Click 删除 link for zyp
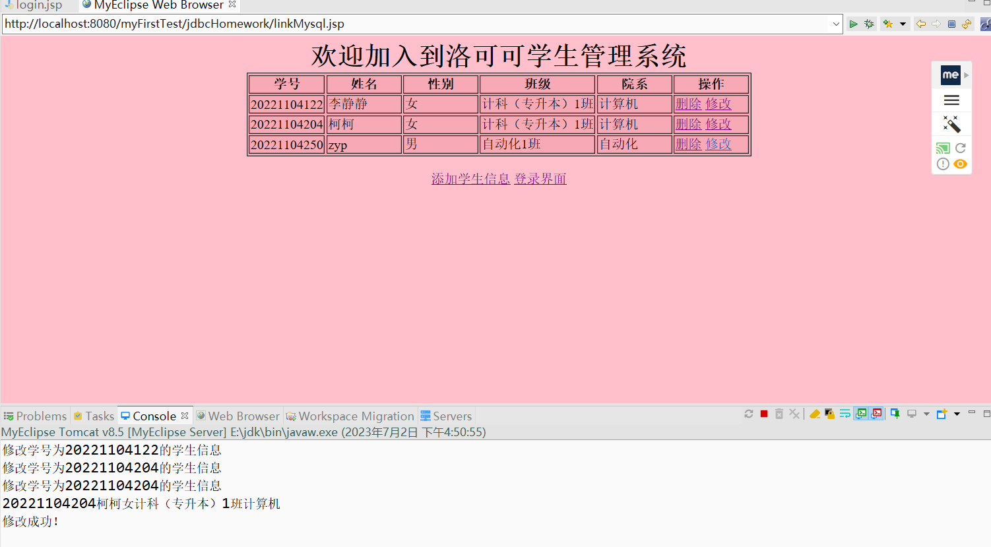 point(688,144)
